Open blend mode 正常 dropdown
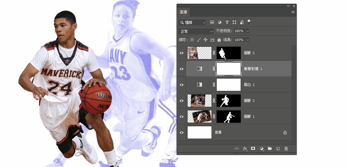Viewport: 347px width, 167px height. point(196,31)
